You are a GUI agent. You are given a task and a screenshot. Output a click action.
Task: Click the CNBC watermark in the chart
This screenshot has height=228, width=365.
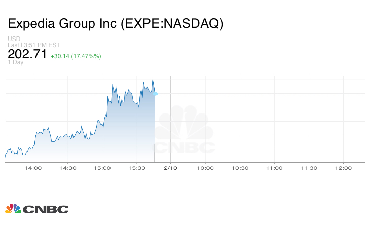point(185,133)
